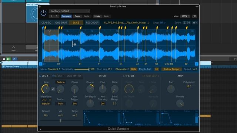
Task: Click the slice marker flag above E1
Action: pos(81,28)
